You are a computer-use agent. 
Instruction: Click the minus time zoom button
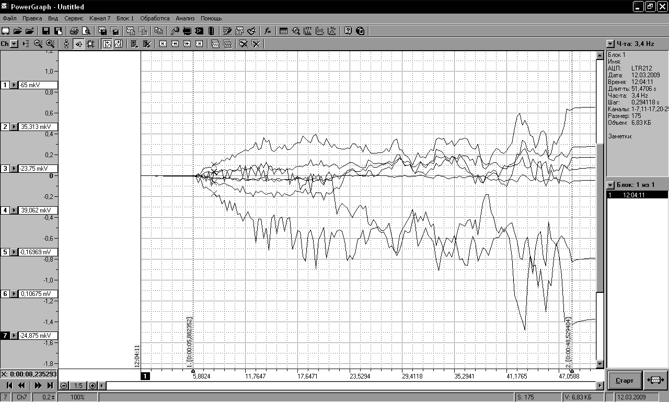click(x=63, y=386)
